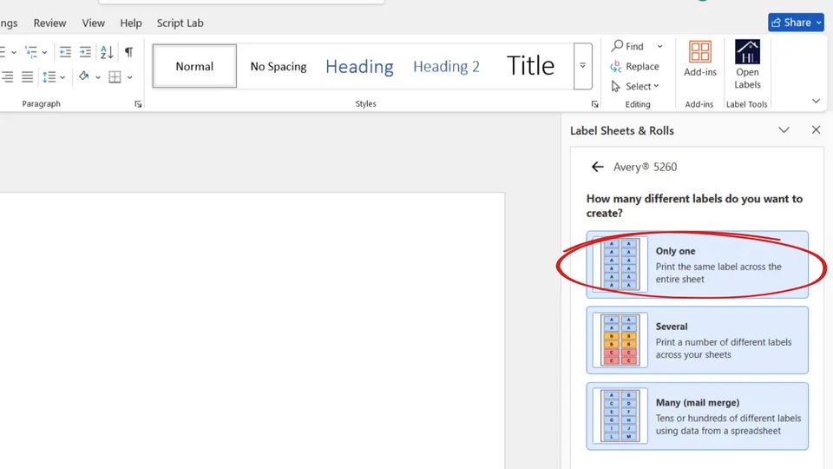Open the Add-ins gallery
Image resolution: width=833 pixels, height=469 pixels.
coord(699,59)
